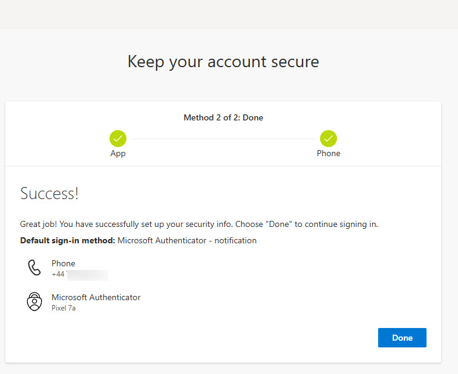Select the Phone step label under checkmark
The height and width of the screenshot is (374, 458).
[x=329, y=154]
